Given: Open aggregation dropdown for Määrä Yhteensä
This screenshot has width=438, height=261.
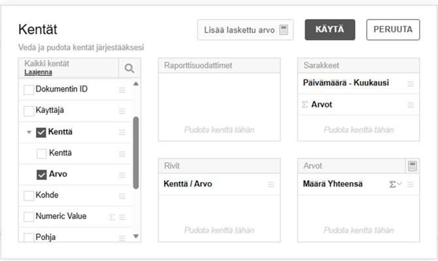Looking at the screenshot, I should coord(396,185).
